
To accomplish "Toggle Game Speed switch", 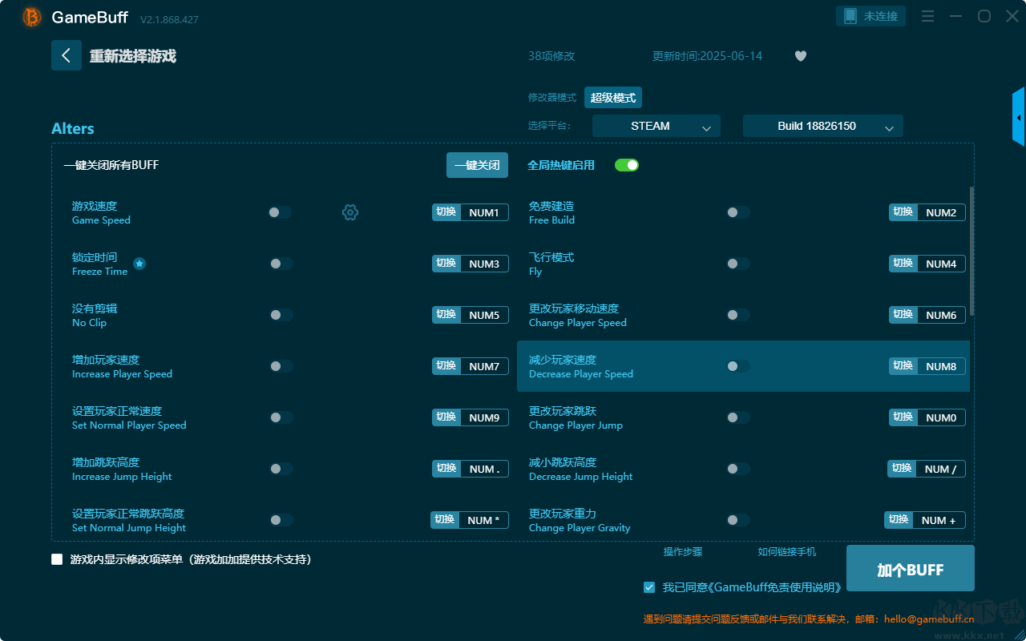I will [280, 212].
